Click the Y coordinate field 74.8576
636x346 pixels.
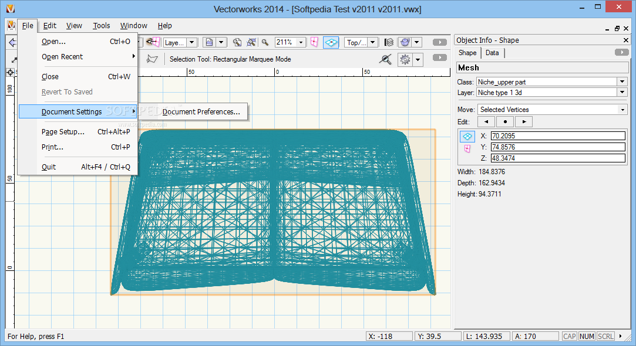tap(558, 147)
